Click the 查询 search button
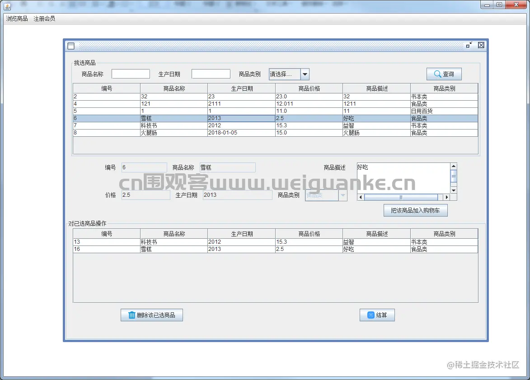530x380 pixels. tap(444, 74)
